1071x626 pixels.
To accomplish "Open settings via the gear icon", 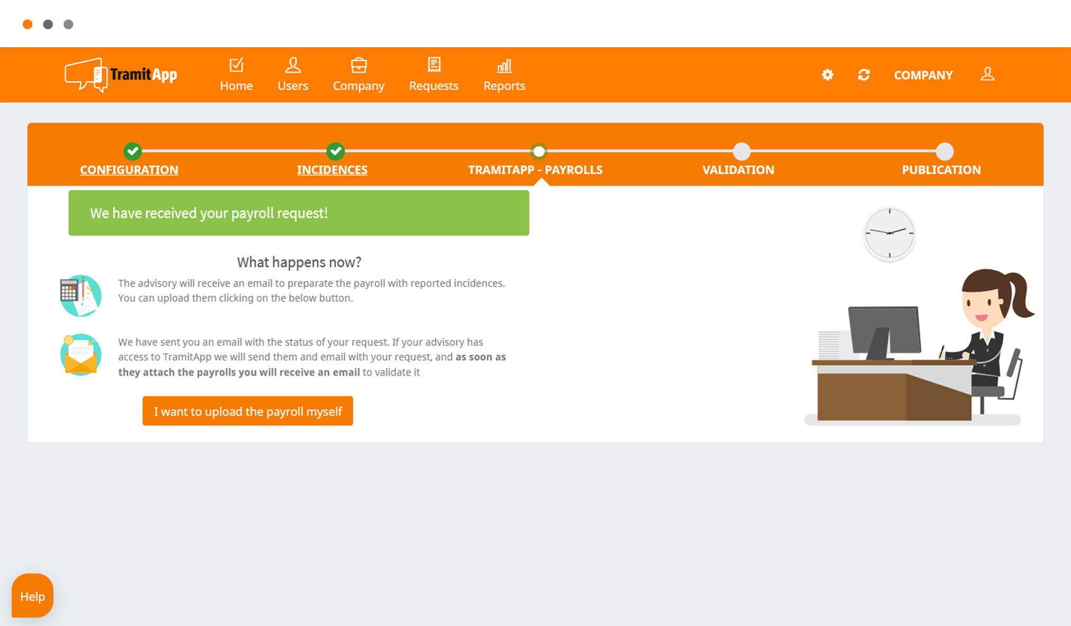I will click(x=827, y=75).
